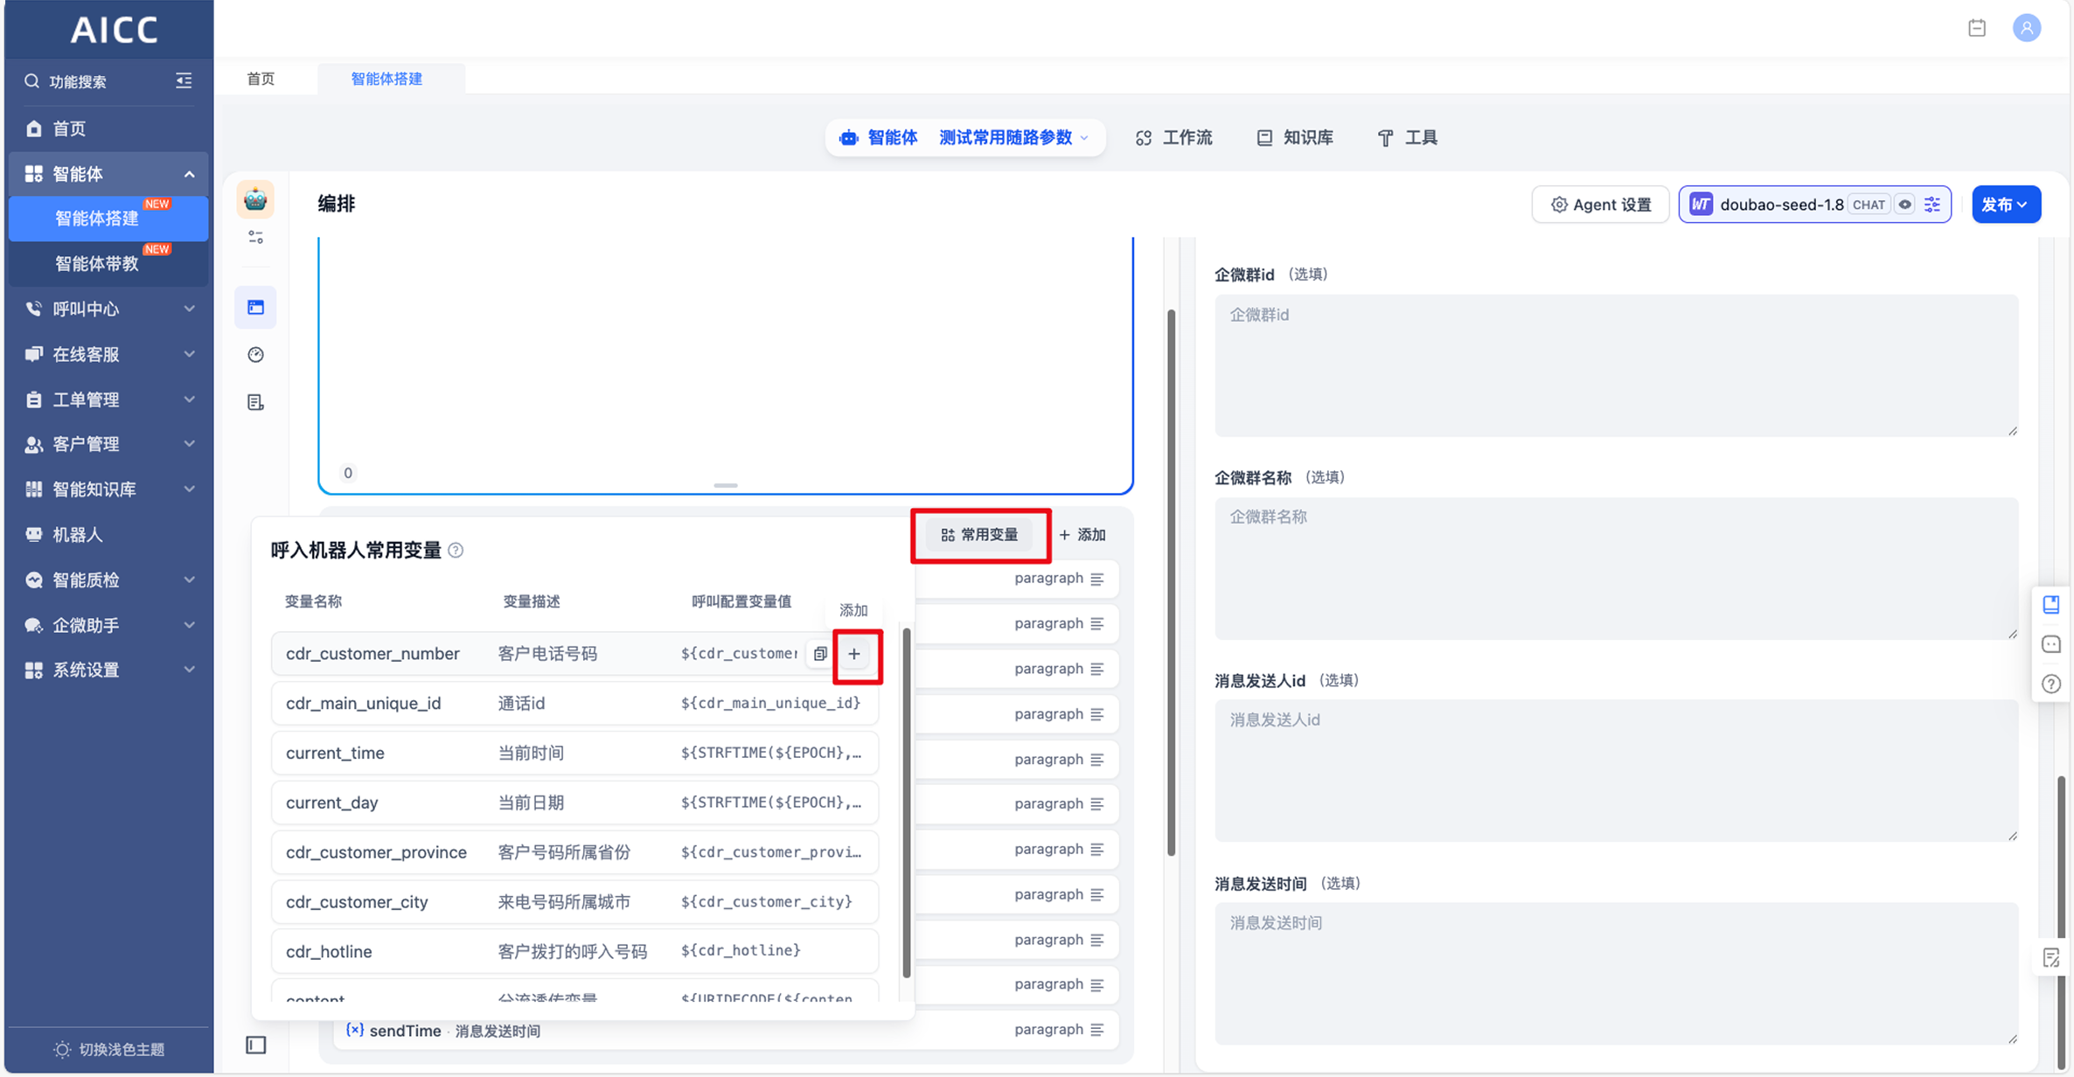
Task: Click the plus icon beside cdr_customer_number
Action: pyautogui.click(x=854, y=654)
